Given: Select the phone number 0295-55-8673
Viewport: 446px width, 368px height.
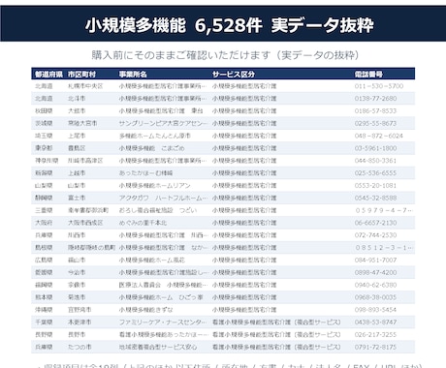Looking at the screenshot, I should pos(375,123).
